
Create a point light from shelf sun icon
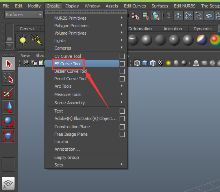tap(23, 40)
